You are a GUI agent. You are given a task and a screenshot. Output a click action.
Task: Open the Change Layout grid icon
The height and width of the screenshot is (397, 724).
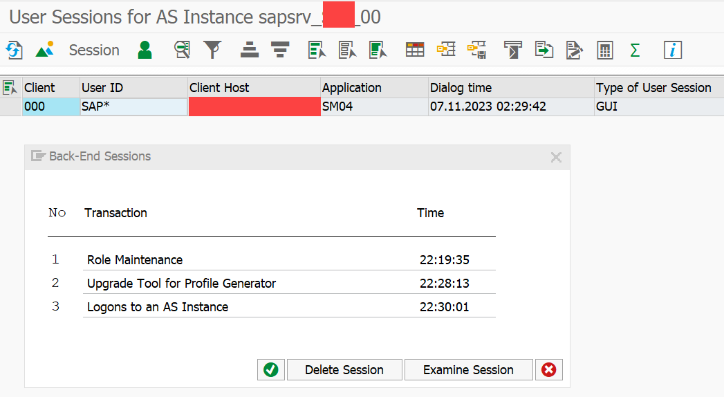click(415, 50)
